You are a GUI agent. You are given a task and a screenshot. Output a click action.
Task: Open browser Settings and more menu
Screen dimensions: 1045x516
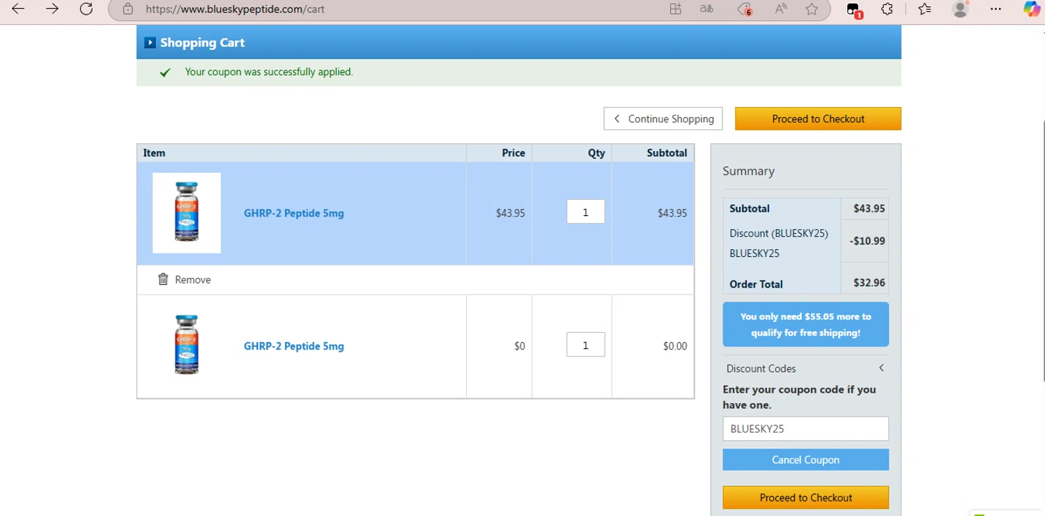(x=996, y=9)
